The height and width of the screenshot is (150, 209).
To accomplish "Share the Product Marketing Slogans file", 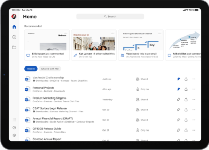I will click(x=186, y=99).
